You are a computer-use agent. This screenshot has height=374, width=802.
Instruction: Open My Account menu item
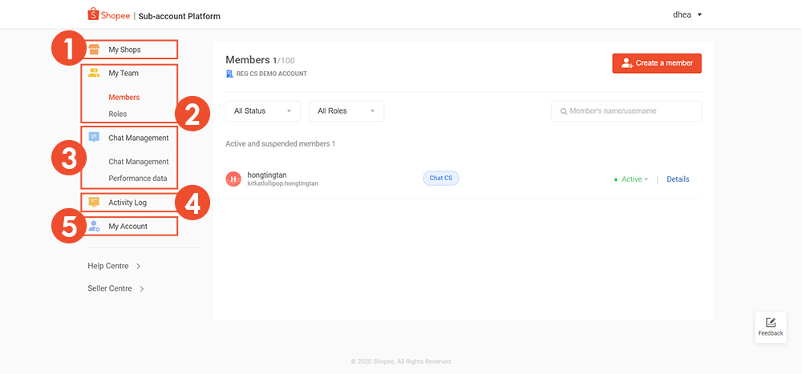(129, 227)
